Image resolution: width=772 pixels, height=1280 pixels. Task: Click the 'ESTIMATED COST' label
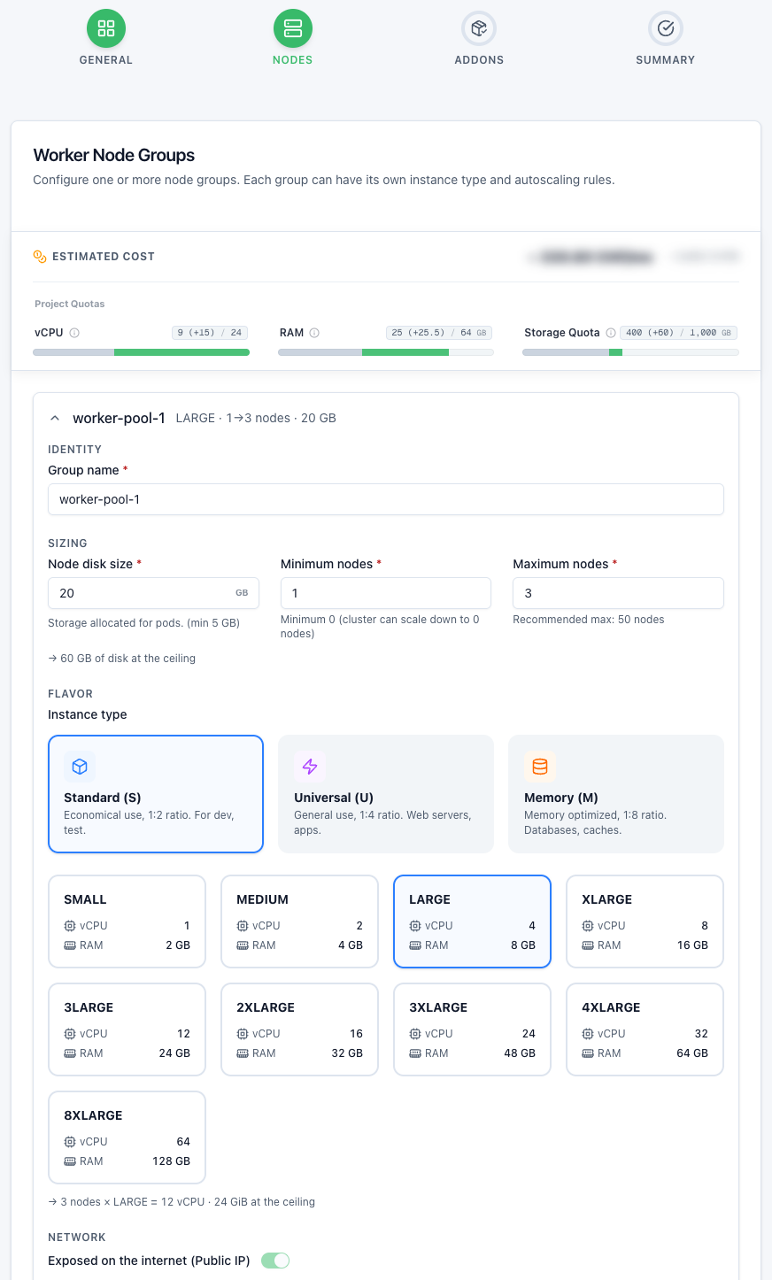[x=104, y=257]
